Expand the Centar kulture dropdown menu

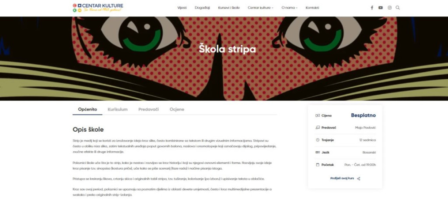coord(260,8)
